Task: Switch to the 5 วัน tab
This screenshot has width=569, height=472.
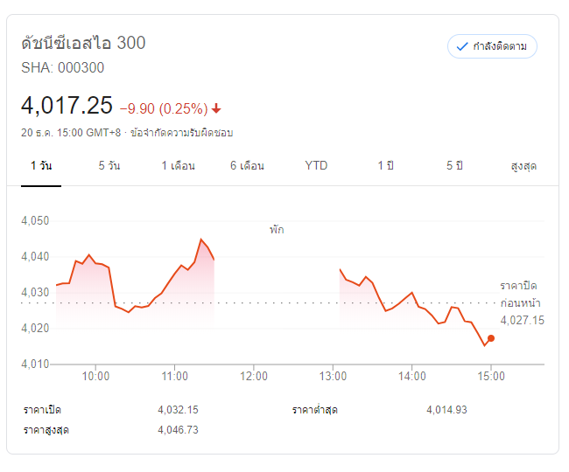Action: (x=109, y=166)
